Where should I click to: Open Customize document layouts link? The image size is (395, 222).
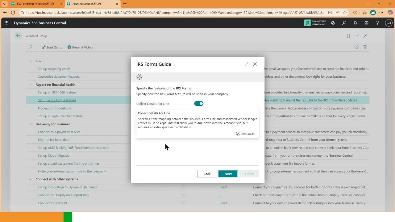tap(59, 76)
